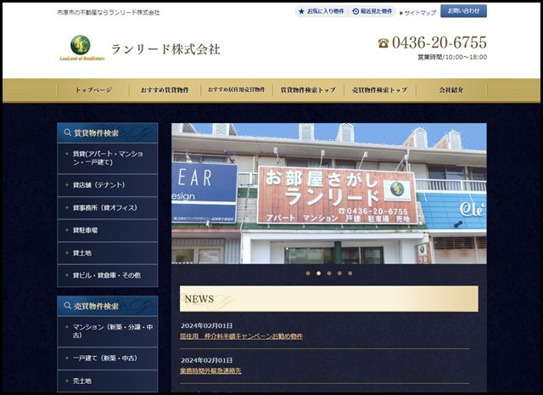
Task: Open news 居住用 仲介料半額キャンペーンお勧め物件
Action: click(241, 336)
